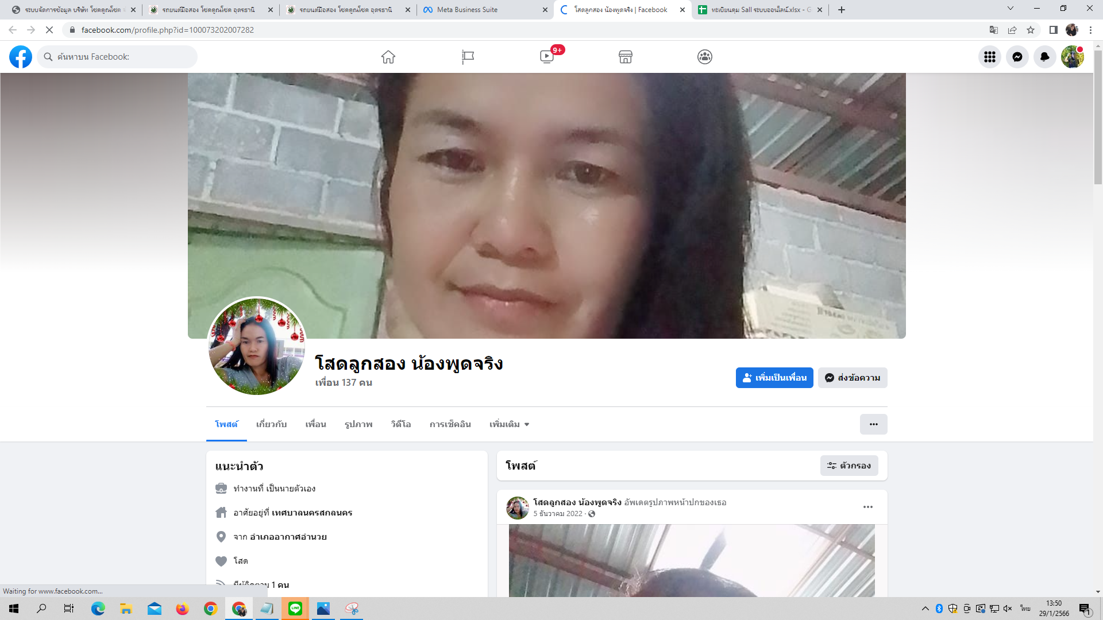Click the circular profile picture

(x=256, y=346)
